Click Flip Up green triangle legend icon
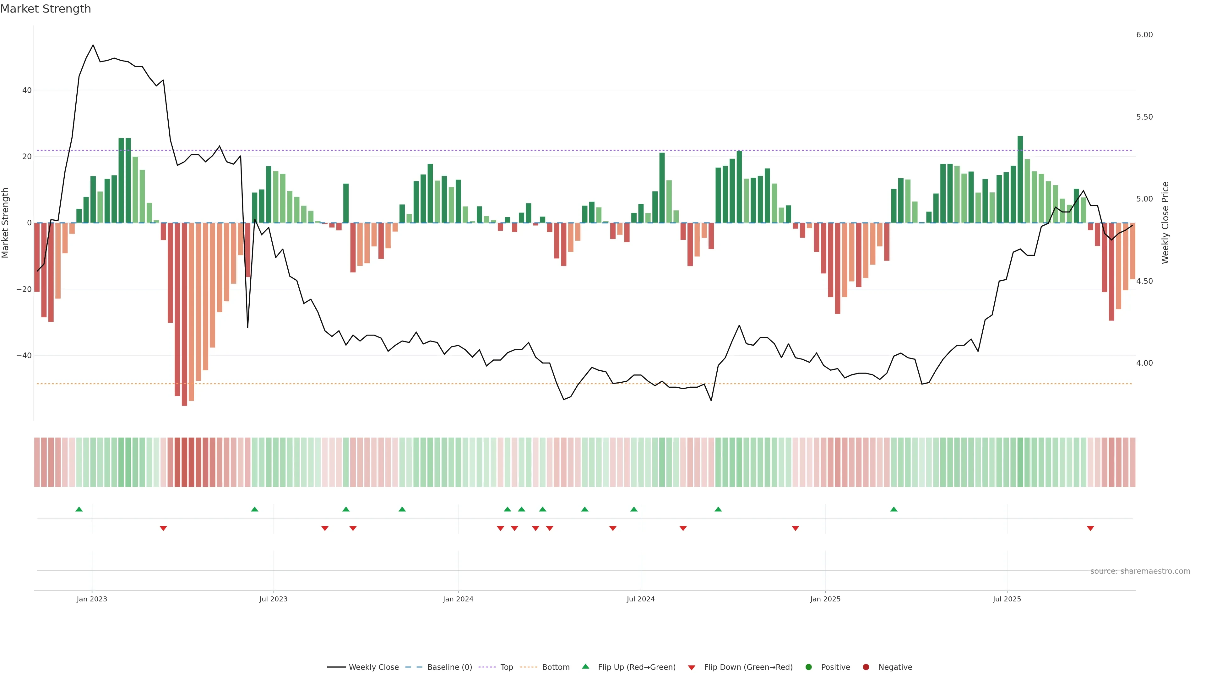1206x678 pixels. pyautogui.click(x=585, y=667)
